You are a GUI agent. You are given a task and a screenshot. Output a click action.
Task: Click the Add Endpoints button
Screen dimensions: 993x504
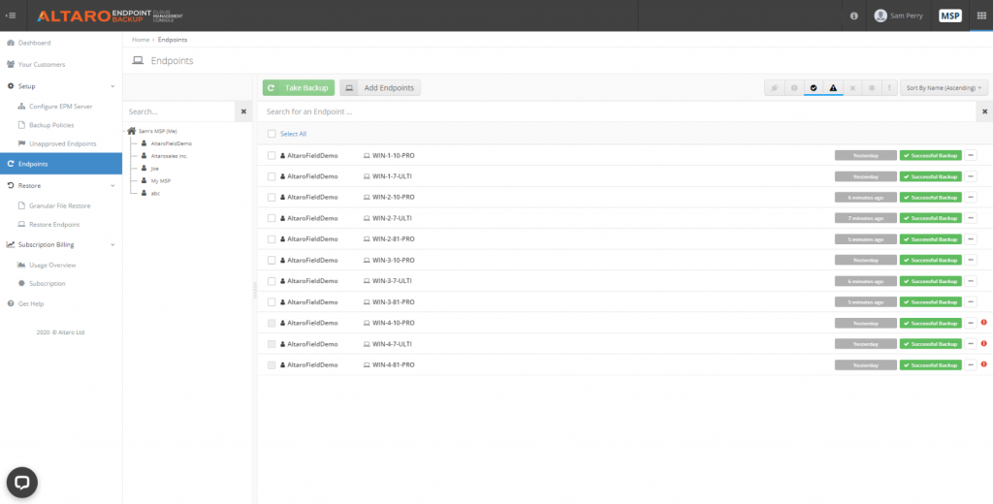380,88
